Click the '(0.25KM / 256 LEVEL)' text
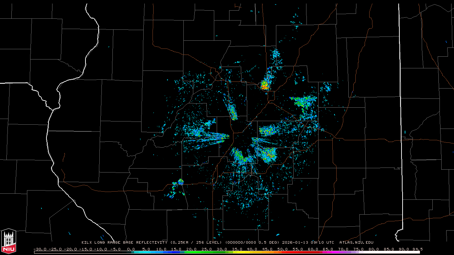 point(196,243)
